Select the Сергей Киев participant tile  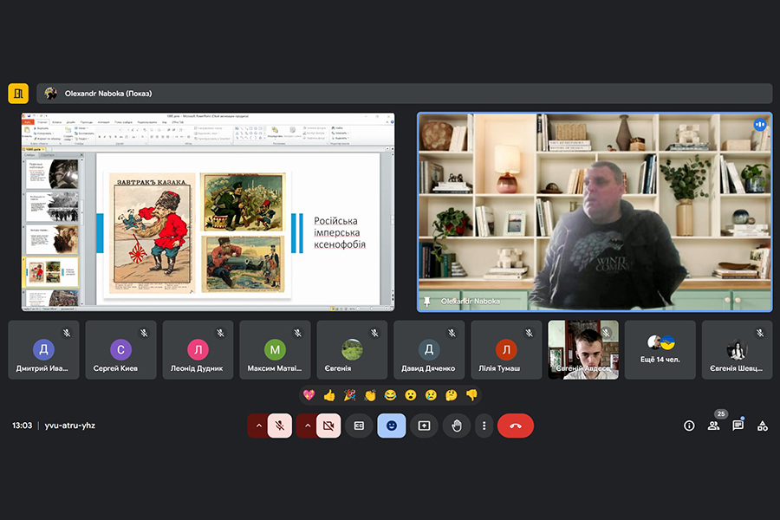(120, 350)
